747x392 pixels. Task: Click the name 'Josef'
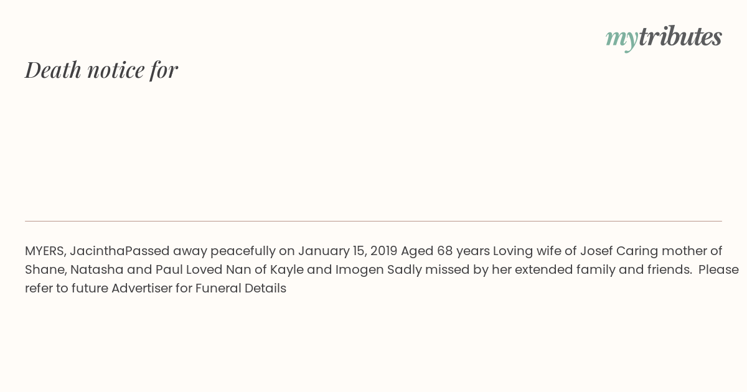596,251
